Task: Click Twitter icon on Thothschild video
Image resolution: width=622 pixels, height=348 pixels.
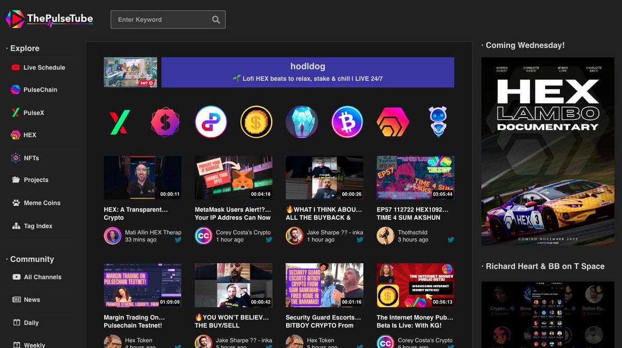Action: [x=451, y=240]
